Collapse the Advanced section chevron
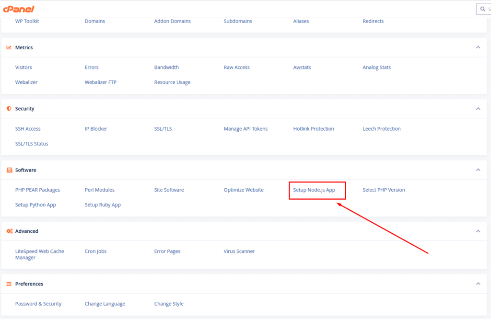Viewport: 491px width, 319px height. pos(478,231)
